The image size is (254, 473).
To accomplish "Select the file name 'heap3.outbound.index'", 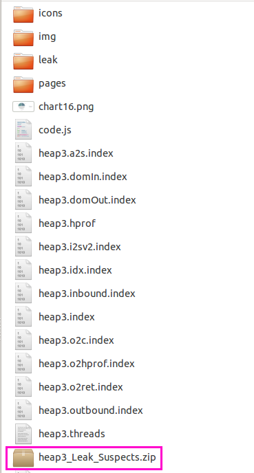I will [91, 411].
